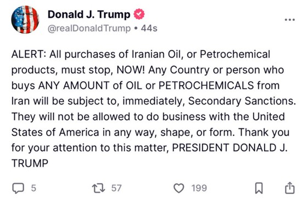This screenshot has height=199, width=308.
Task: Click the speech bubble reply icon
Action: [x=18, y=188]
